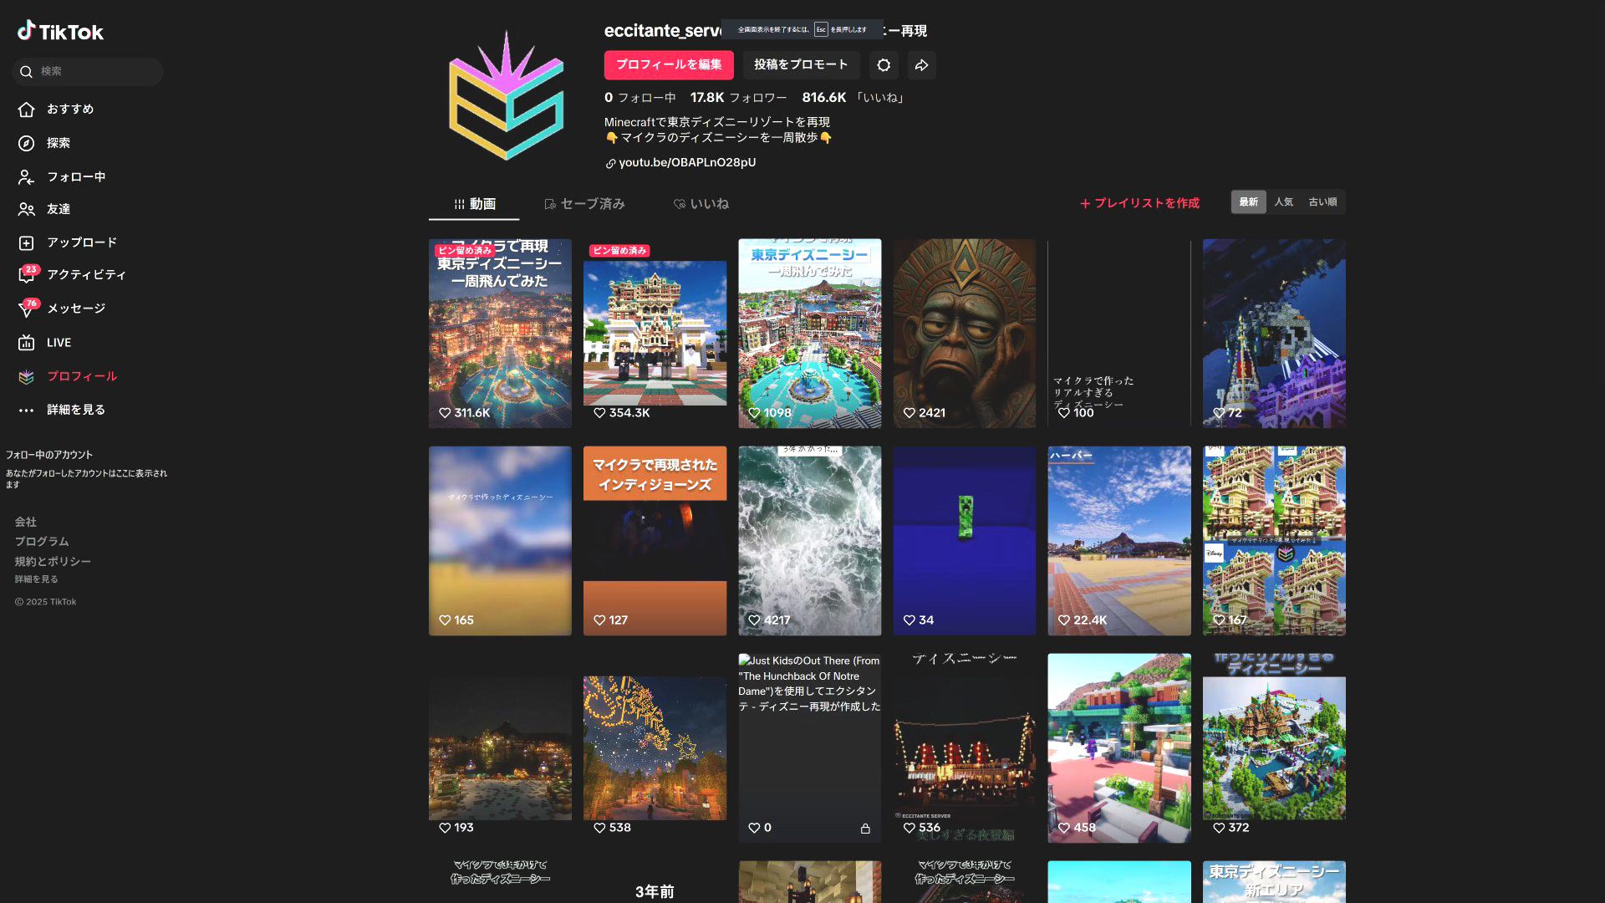Open アクティビティ icon with 23 badge
Screen dimensions: 1605x903
pyautogui.click(x=27, y=275)
